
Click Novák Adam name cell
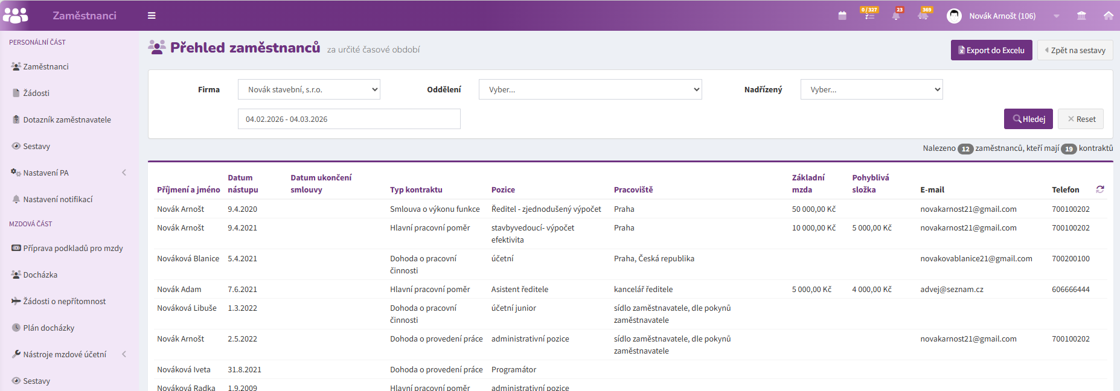pos(179,289)
